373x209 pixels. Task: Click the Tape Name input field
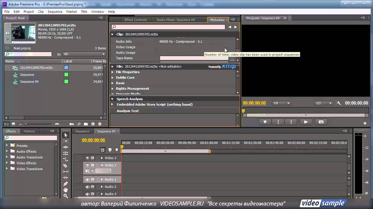(194, 58)
